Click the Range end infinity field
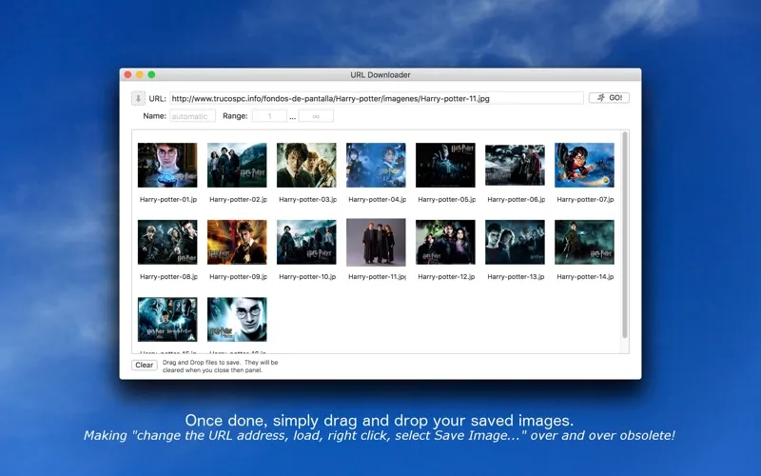The width and height of the screenshot is (761, 476). (x=316, y=116)
